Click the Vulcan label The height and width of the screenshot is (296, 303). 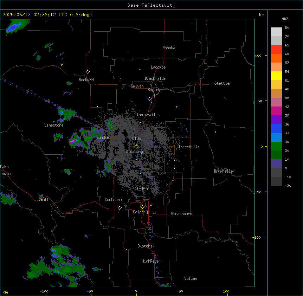pyautogui.click(x=191, y=278)
